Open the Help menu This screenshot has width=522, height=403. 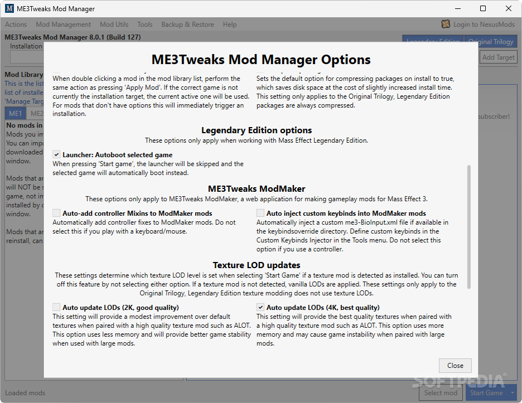[x=230, y=25]
